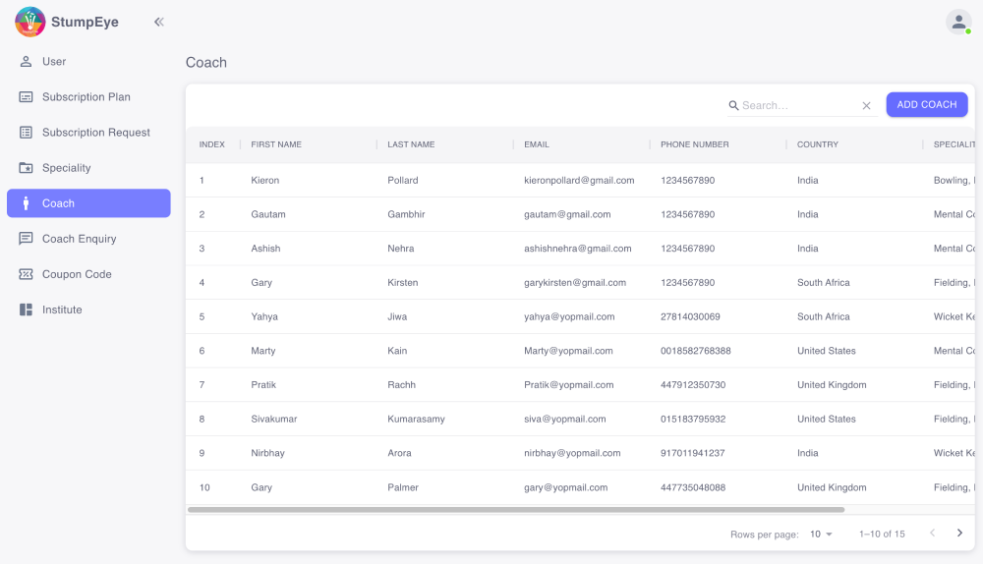Image resolution: width=983 pixels, height=564 pixels.
Task: Open the User menu item
Action: [x=54, y=62]
